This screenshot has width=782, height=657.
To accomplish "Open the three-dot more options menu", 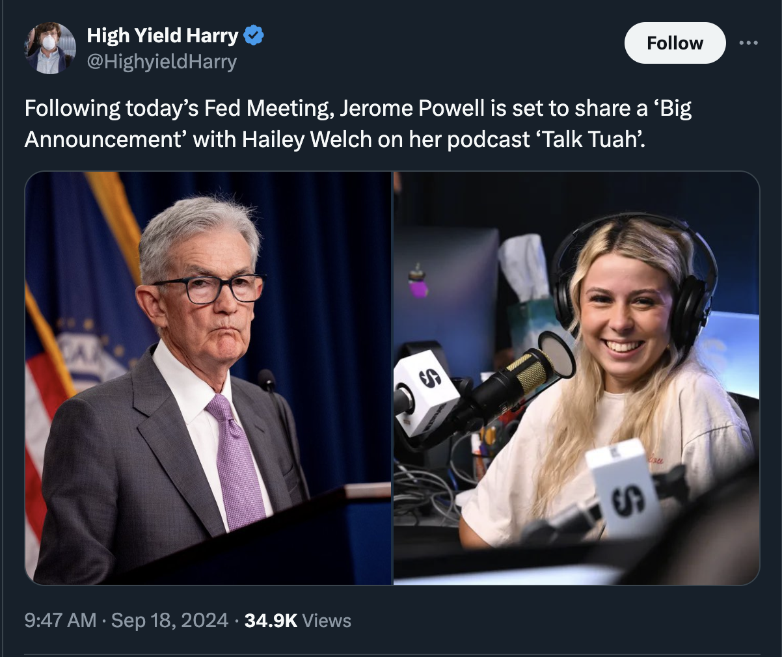I will click(749, 43).
